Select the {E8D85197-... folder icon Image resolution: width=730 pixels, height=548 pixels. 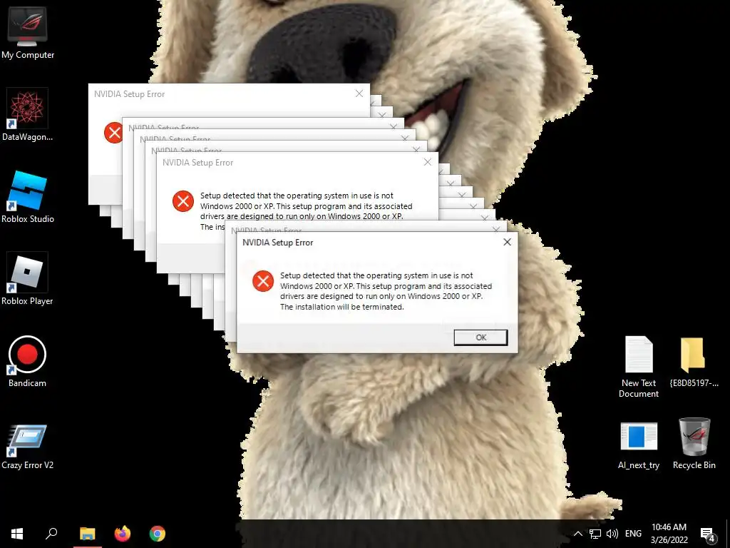694,362
